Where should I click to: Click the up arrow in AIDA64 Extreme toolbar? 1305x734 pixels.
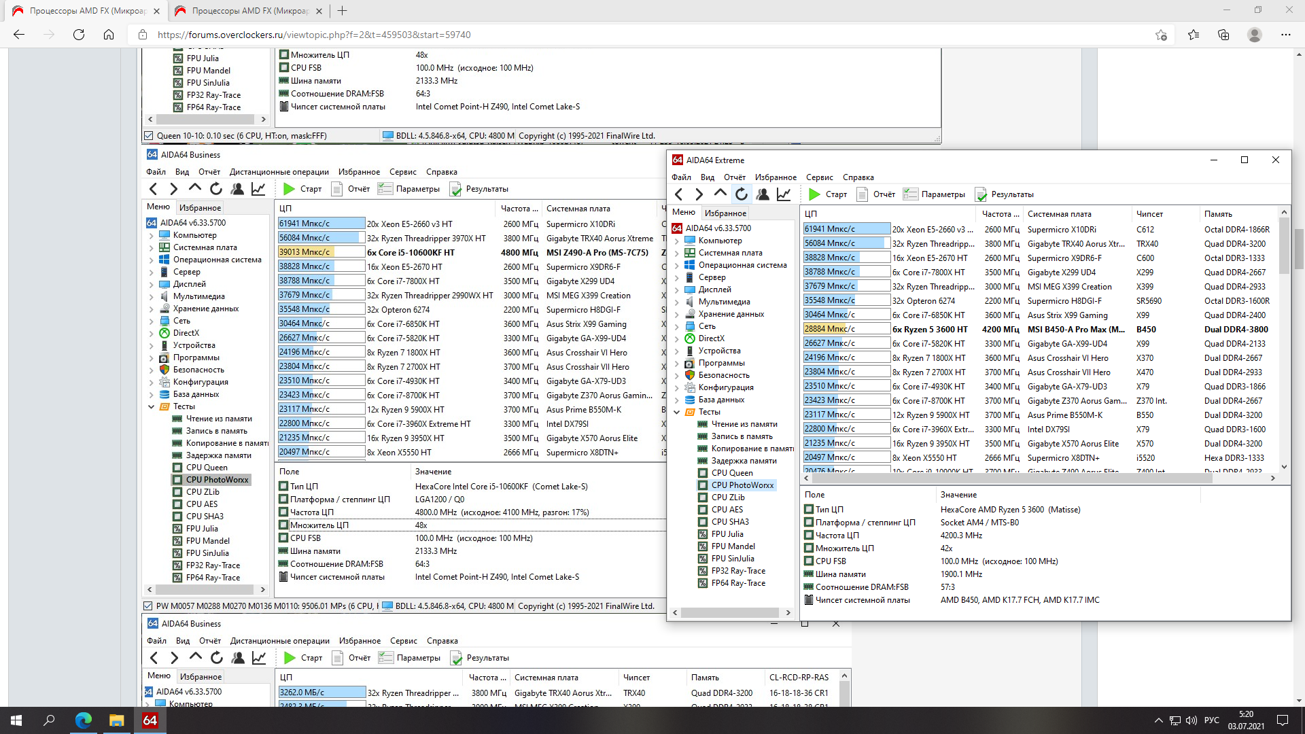(720, 194)
